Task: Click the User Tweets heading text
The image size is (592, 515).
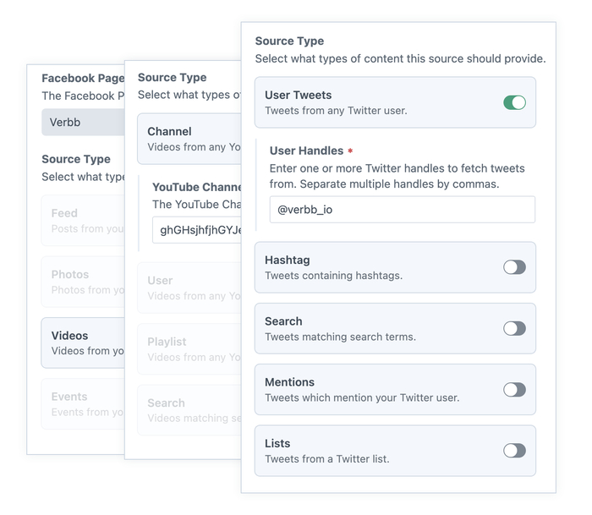Action: coord(299,96)
